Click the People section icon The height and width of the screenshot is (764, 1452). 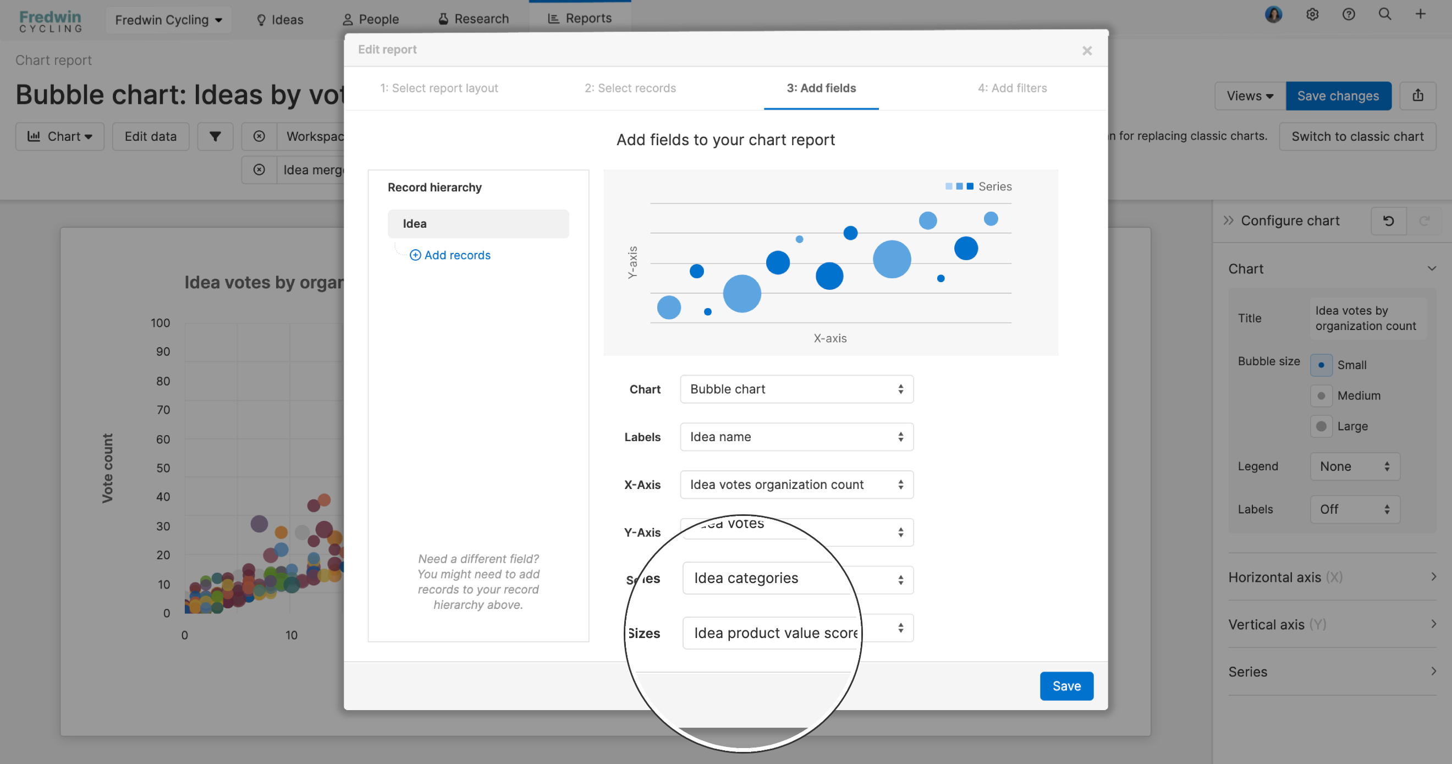point(348,19)
